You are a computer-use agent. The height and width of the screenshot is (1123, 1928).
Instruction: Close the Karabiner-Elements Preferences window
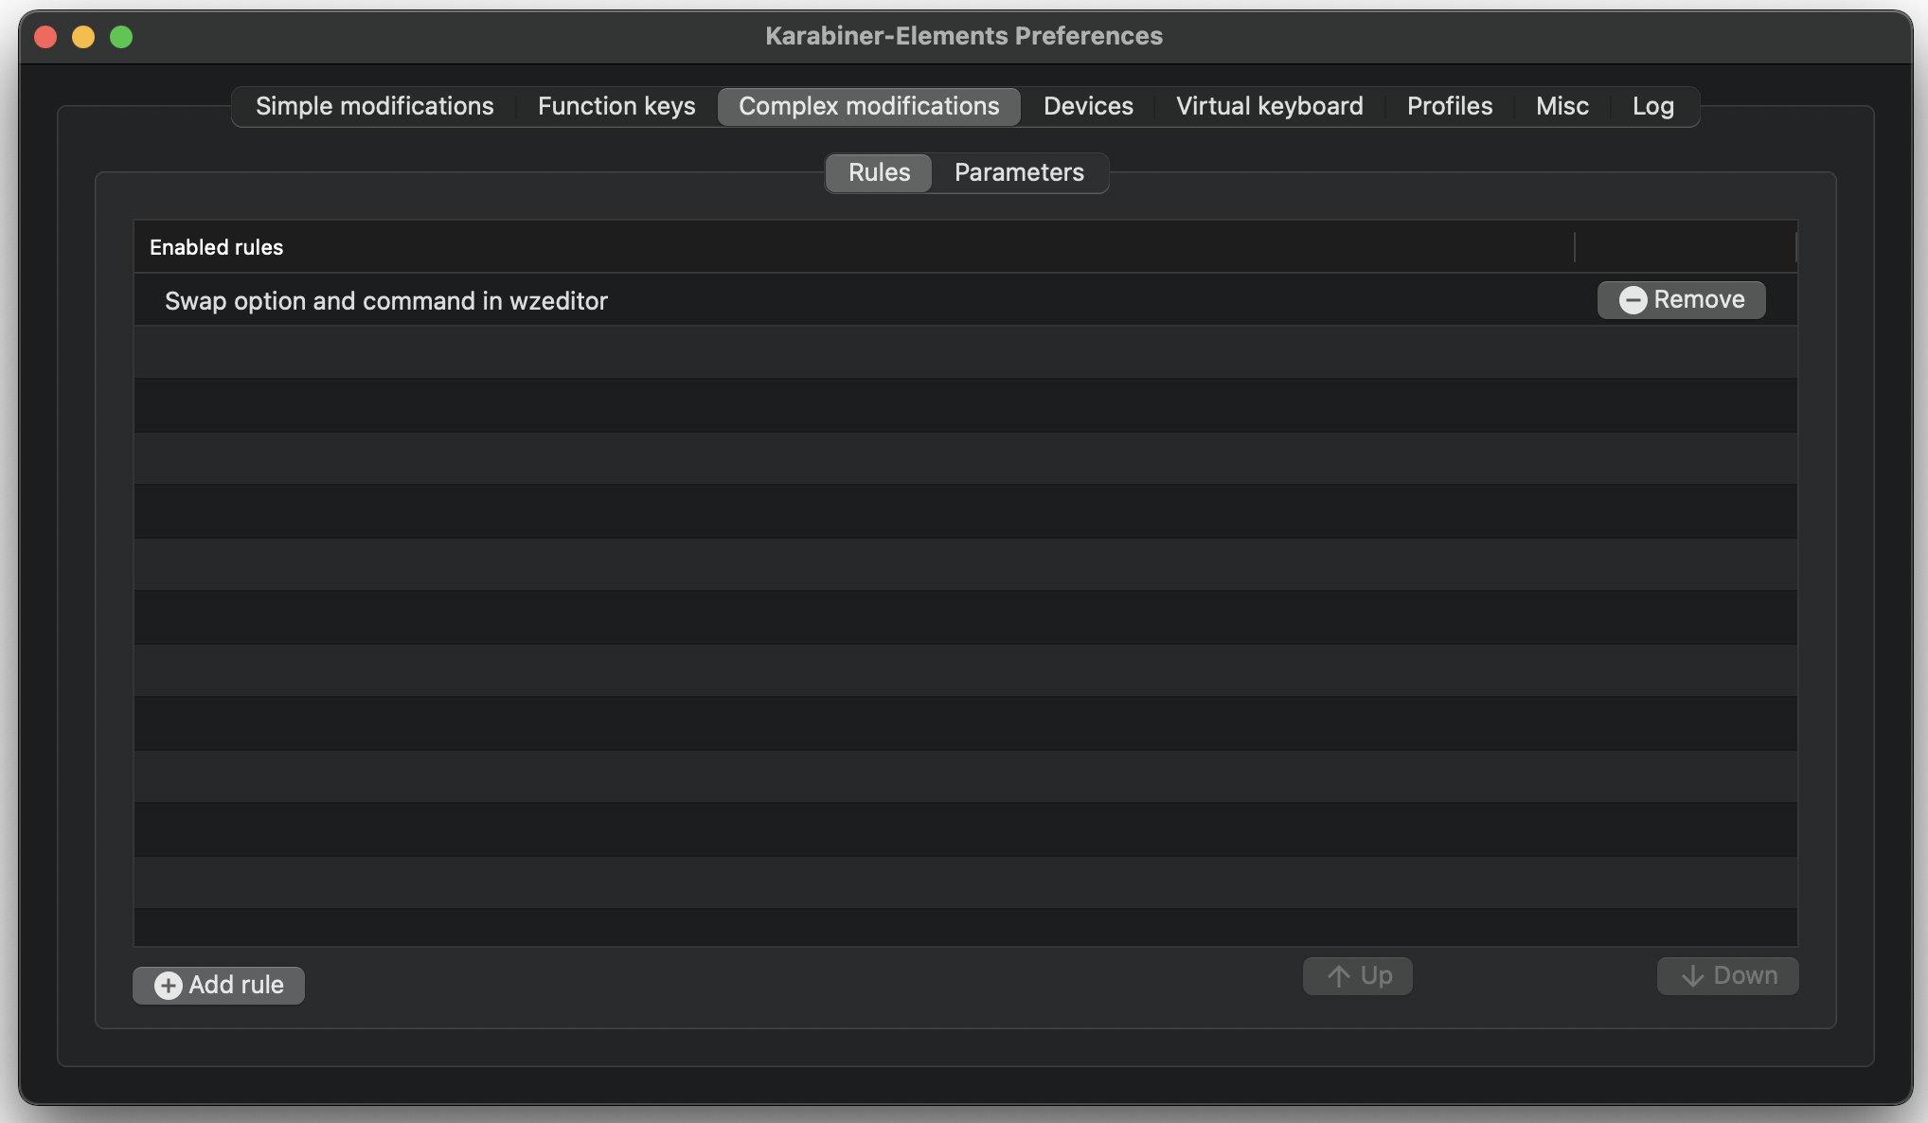pos(45,37)
